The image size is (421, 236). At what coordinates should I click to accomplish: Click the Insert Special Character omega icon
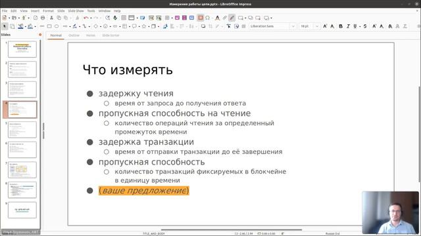click(208, 18)
